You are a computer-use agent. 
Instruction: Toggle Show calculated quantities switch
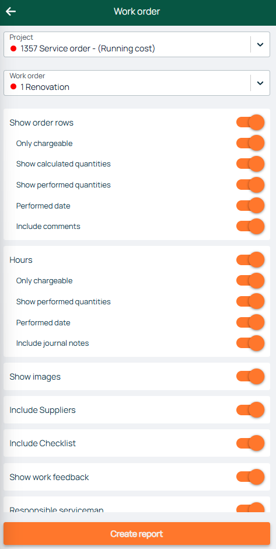[x=250, y=164]
